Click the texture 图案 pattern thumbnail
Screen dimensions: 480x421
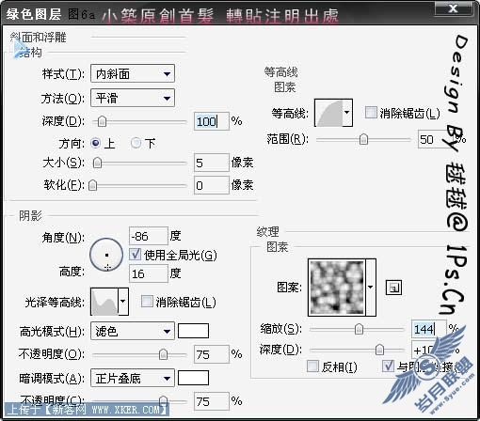(x=337, y=288)
